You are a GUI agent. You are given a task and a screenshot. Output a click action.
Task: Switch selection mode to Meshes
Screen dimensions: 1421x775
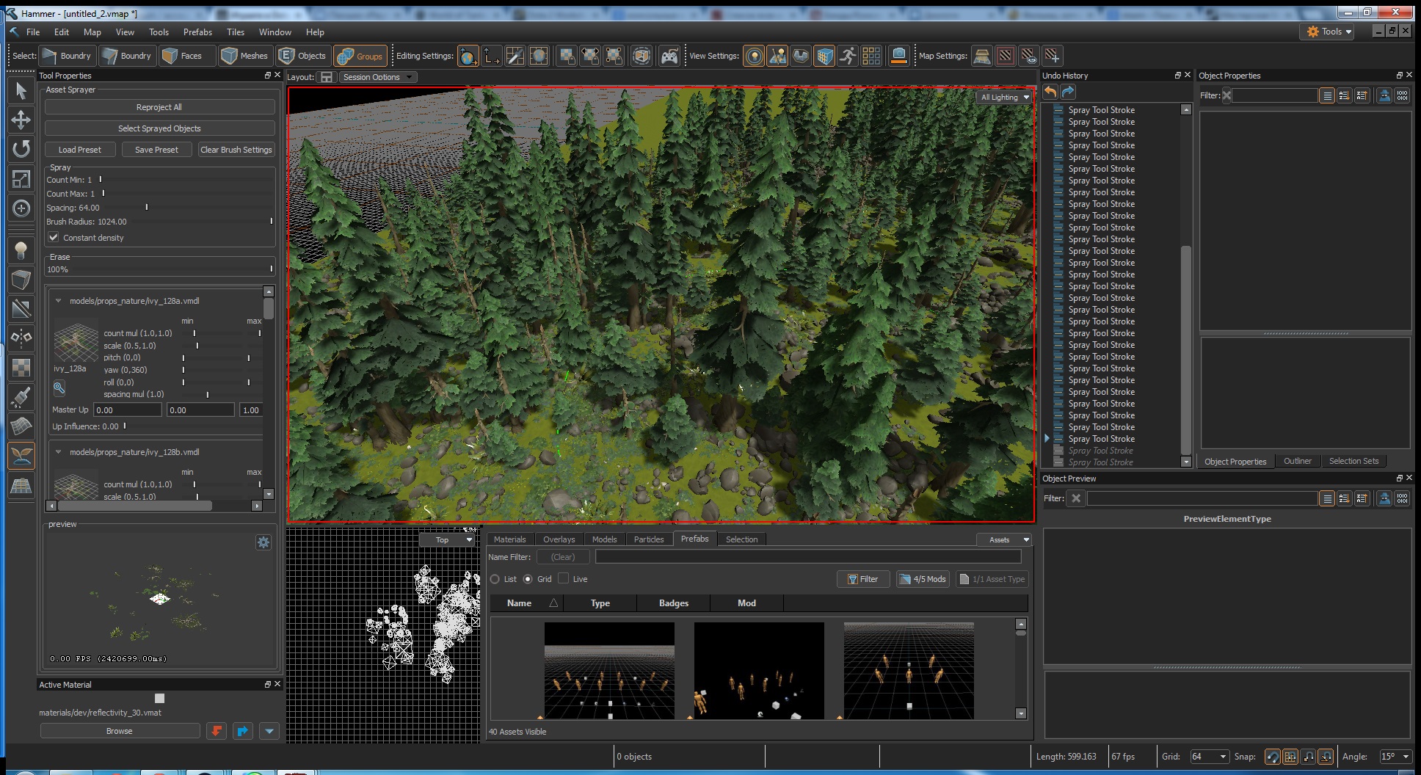245,56
